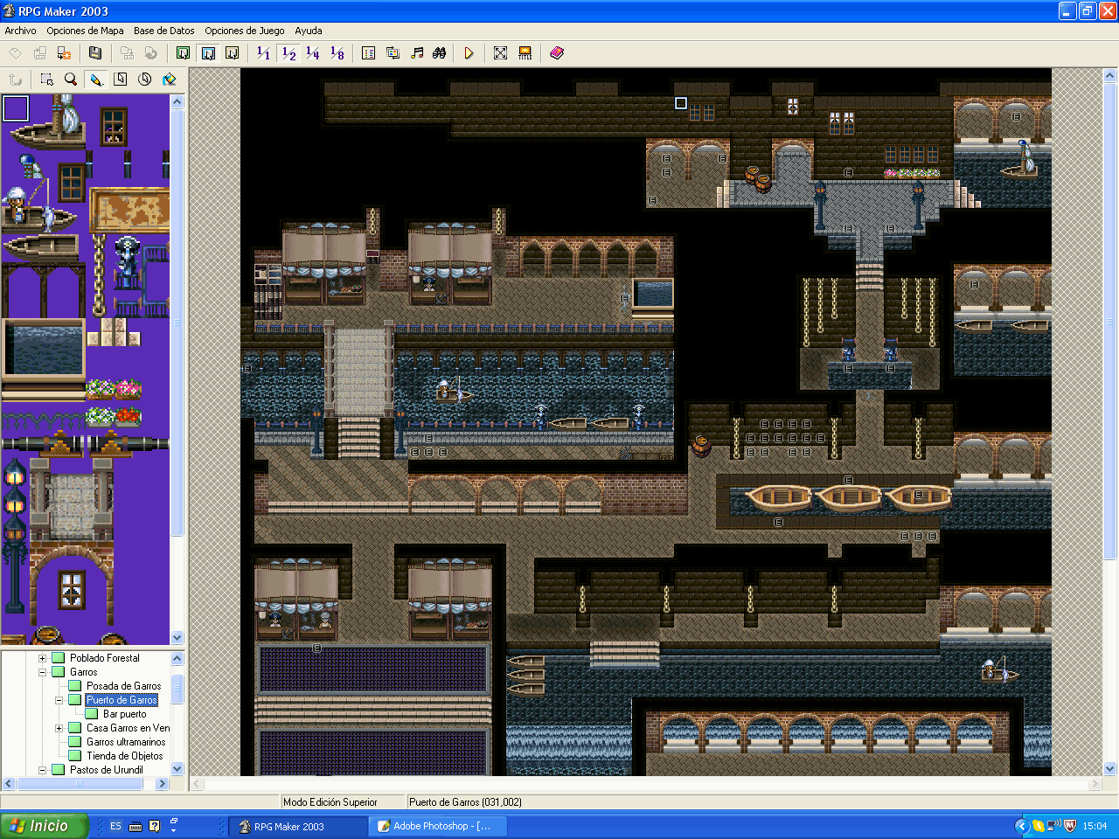Collapse the Garros map node
This screenshot has height=839, width=1119.
pyautogui.click(x=42, y=672)
